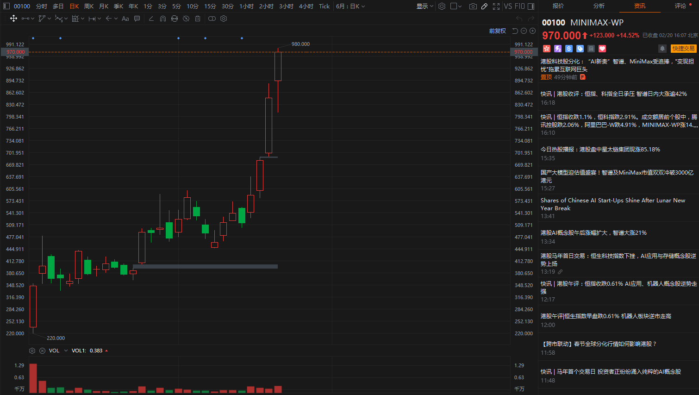Expand arrow tool options chevron
Image resolution: width=699 pixels, height=395 pixels.
tap(115, 19)
